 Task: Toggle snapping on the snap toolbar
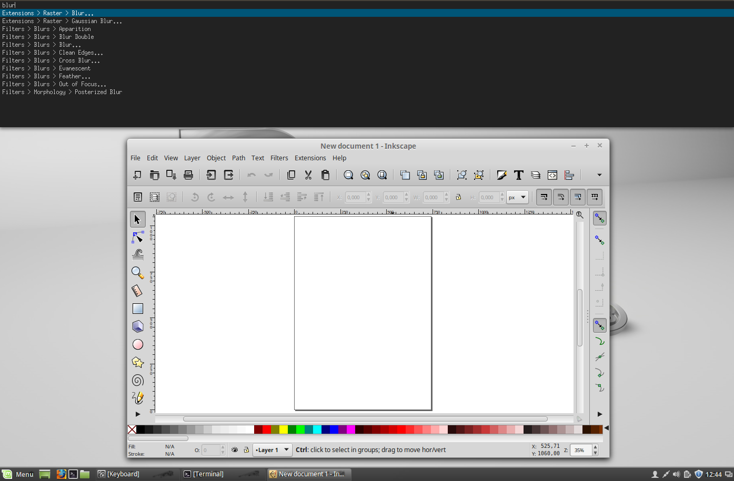point(599,218)
